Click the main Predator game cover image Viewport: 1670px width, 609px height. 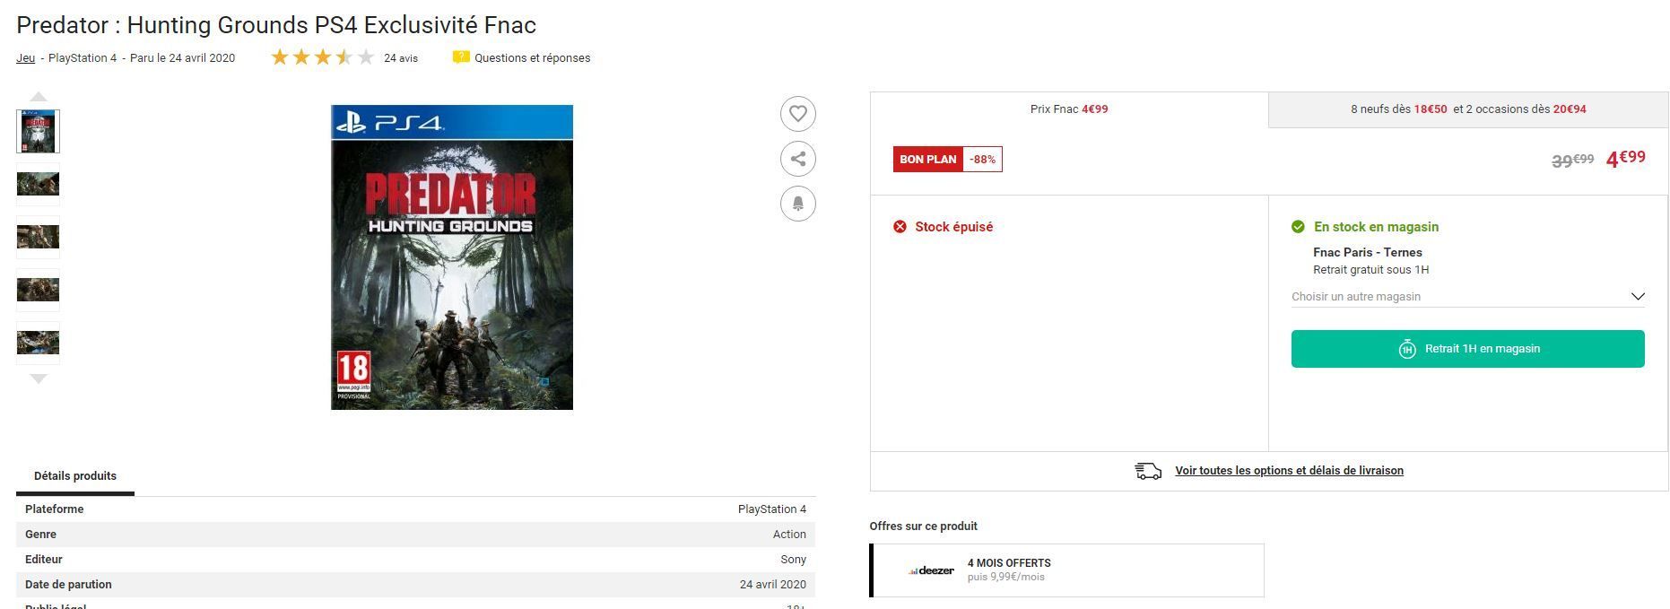452,257
